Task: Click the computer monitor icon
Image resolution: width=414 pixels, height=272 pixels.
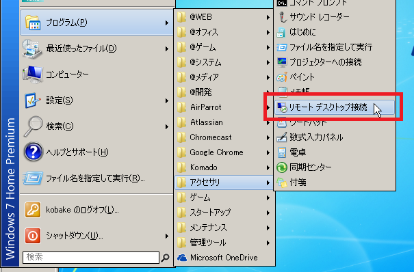Action: click(33, 74)
